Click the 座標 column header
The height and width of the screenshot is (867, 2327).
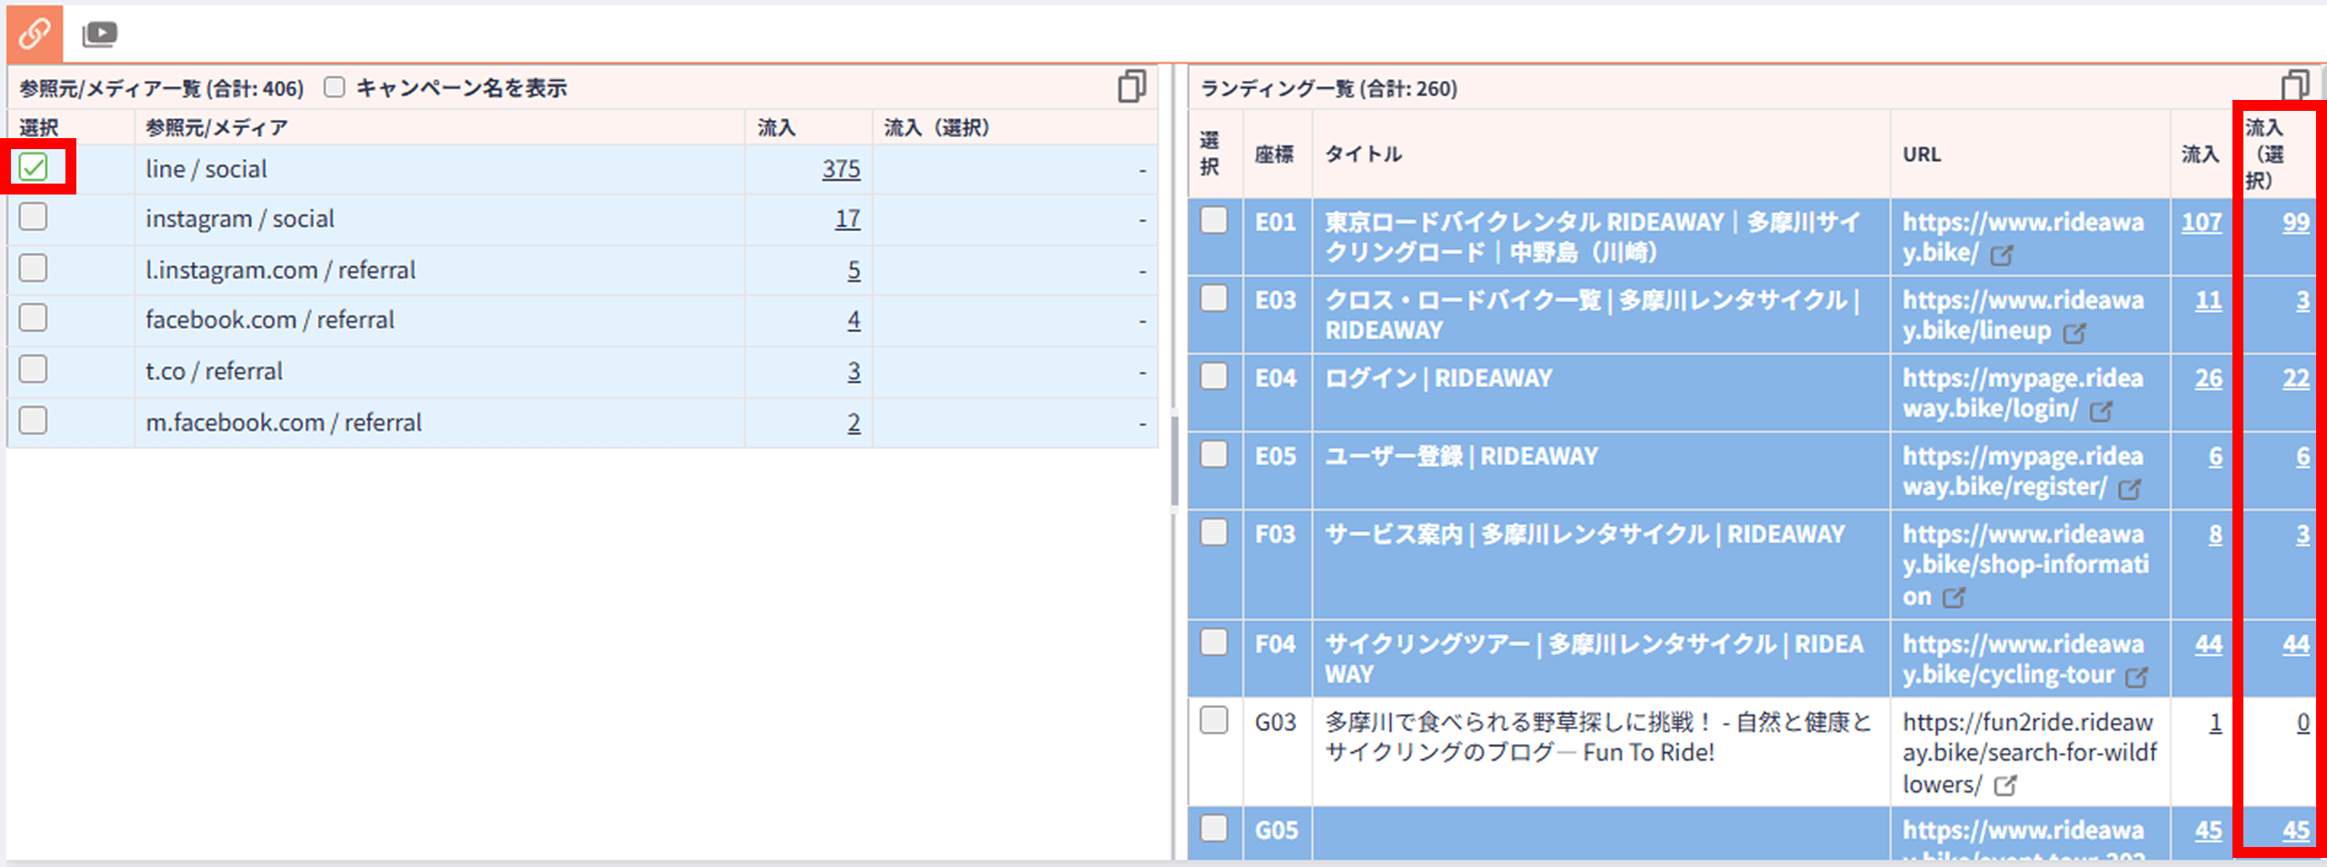pos(1274,154)
